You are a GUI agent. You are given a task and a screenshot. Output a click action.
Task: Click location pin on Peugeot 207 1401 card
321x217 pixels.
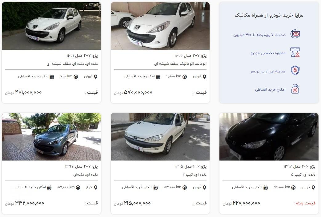96,77
